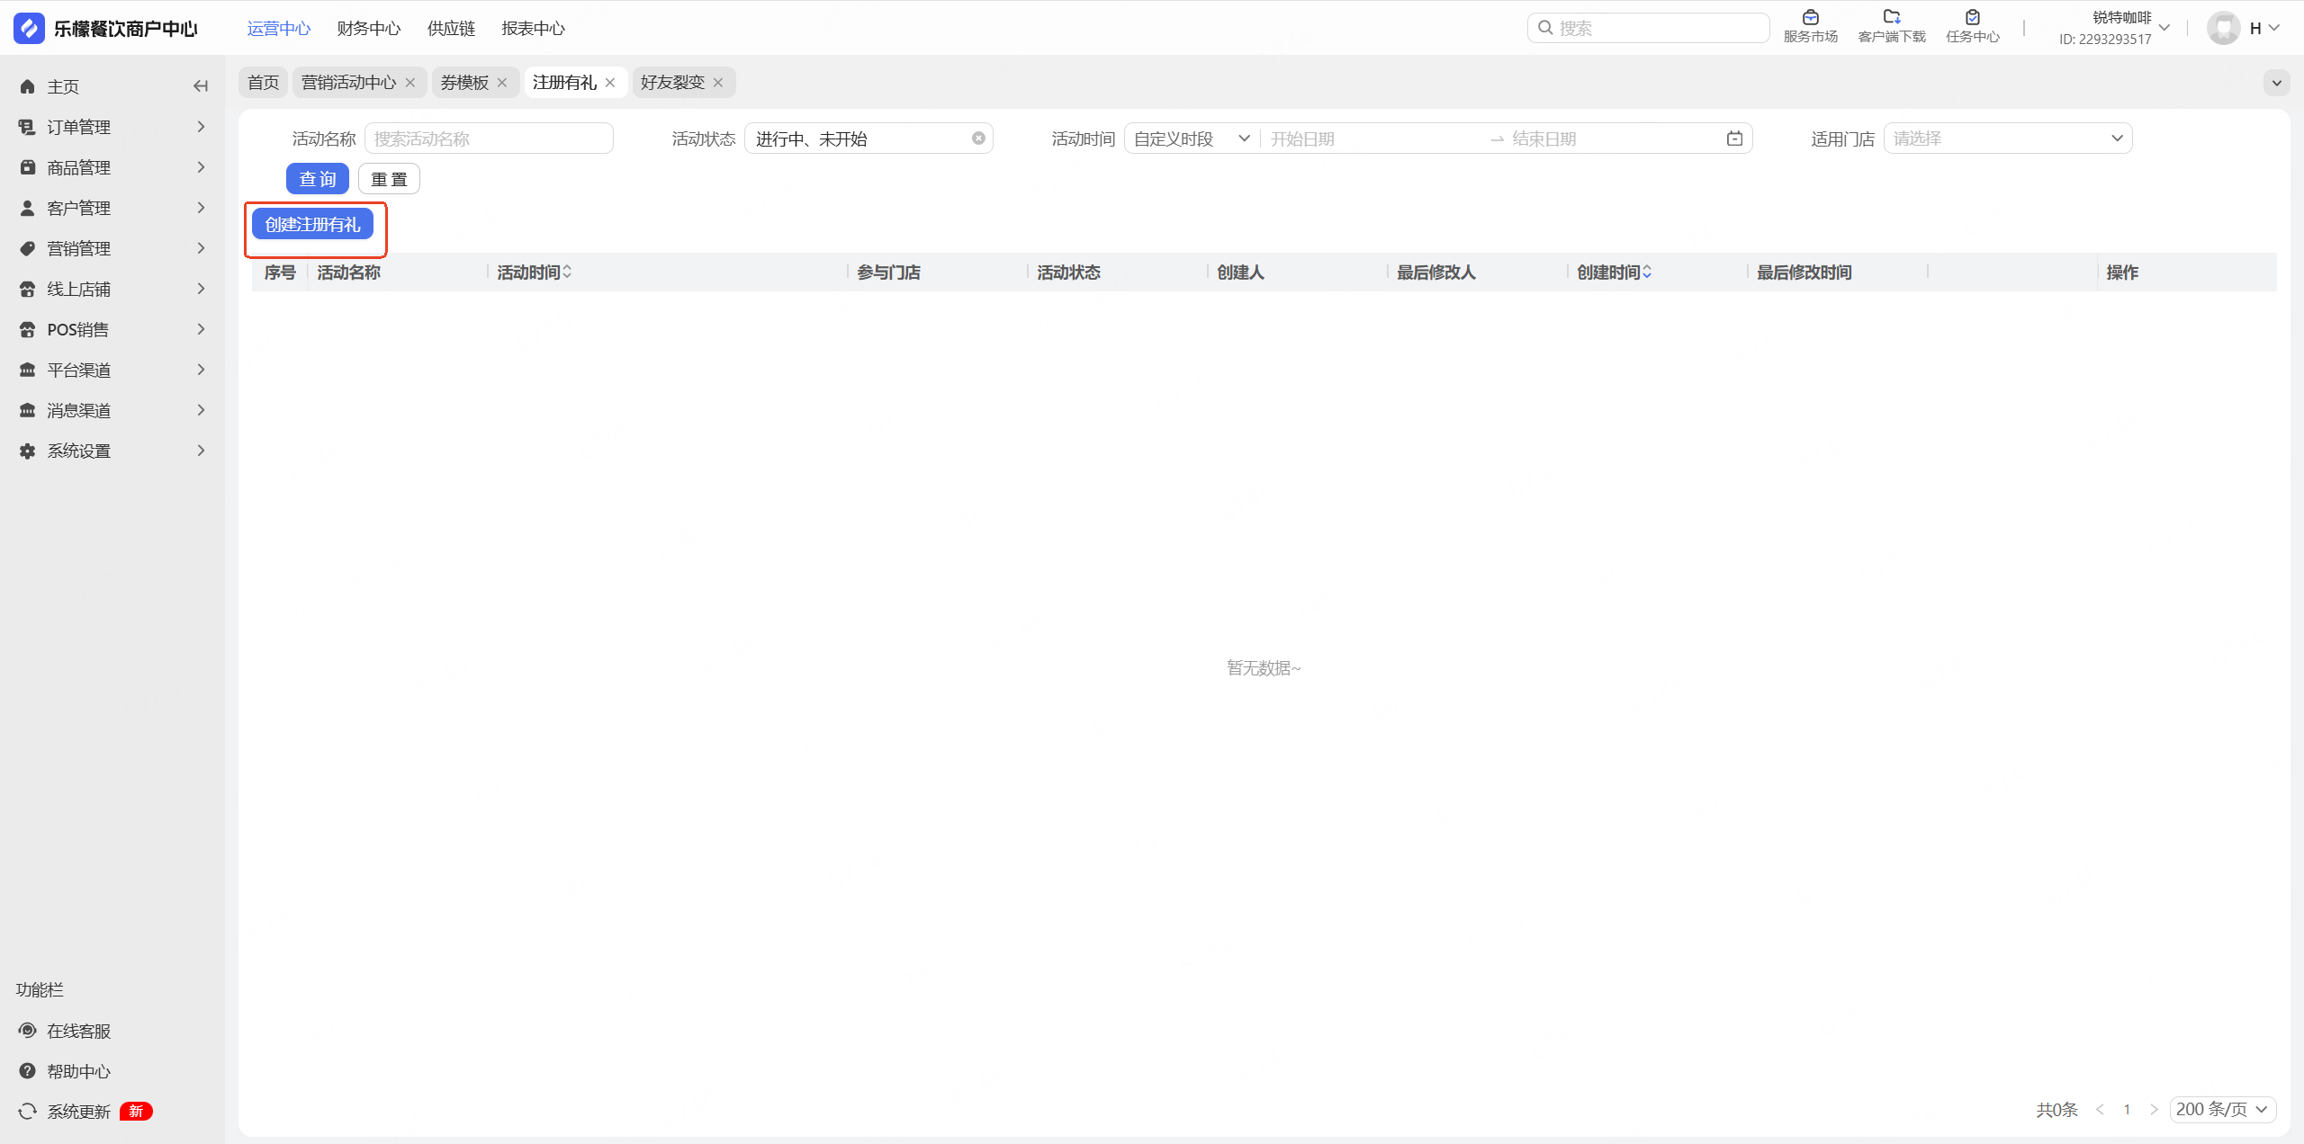Expand the tab list dropdown arrow
The height and width of the screenshot is (1144, 2304).
pyautogui.click(x=2277, y=83)
